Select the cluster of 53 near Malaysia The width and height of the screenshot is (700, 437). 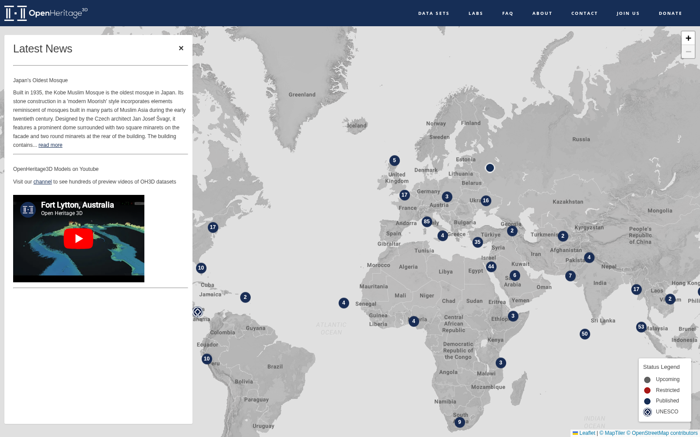pos(641,327)
